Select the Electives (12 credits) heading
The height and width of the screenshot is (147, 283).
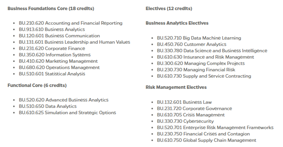(x=169, y=9)
